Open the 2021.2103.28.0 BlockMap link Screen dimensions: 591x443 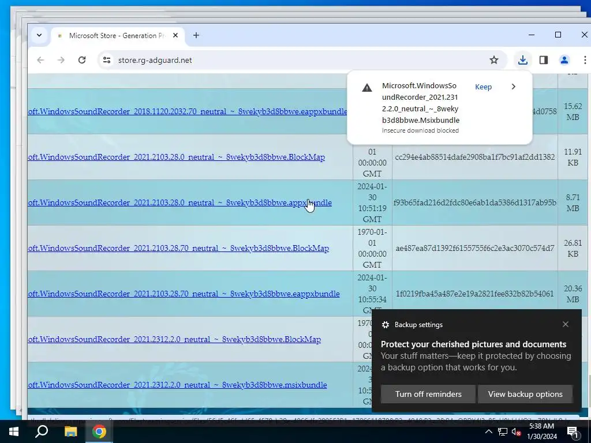[x=177, y=157]
